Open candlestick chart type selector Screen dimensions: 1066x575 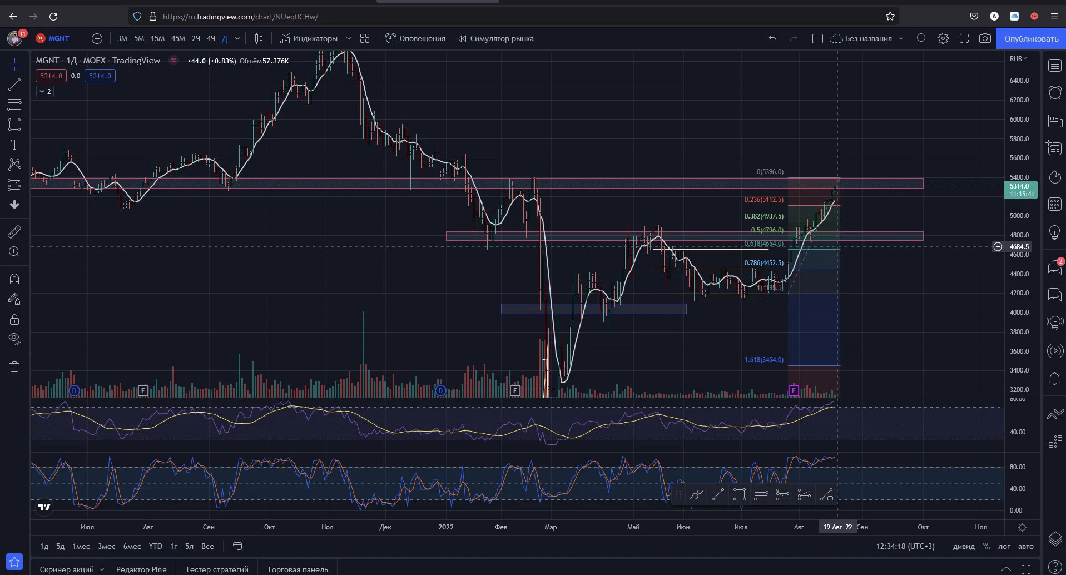[259, 38]
